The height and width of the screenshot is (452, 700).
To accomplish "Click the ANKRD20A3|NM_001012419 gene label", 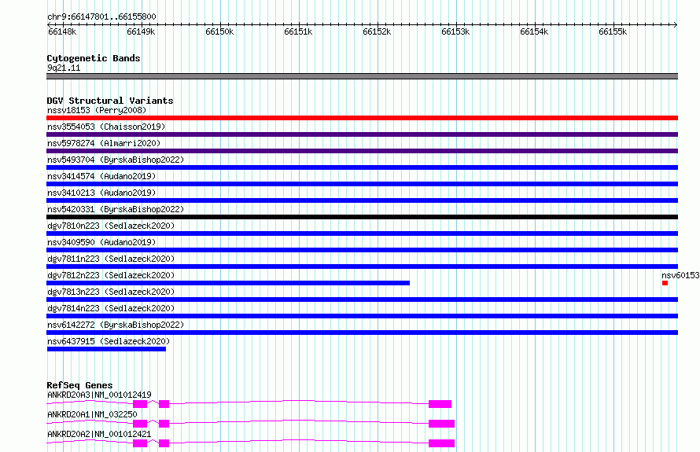I will click(99, 395).
